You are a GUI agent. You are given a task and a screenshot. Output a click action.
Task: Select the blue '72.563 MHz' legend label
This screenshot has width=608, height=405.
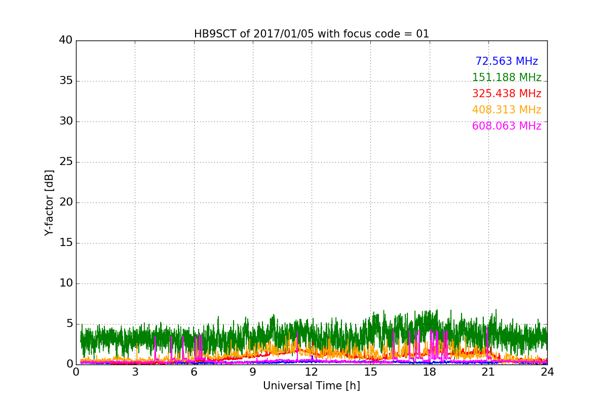tap(507, 61)
